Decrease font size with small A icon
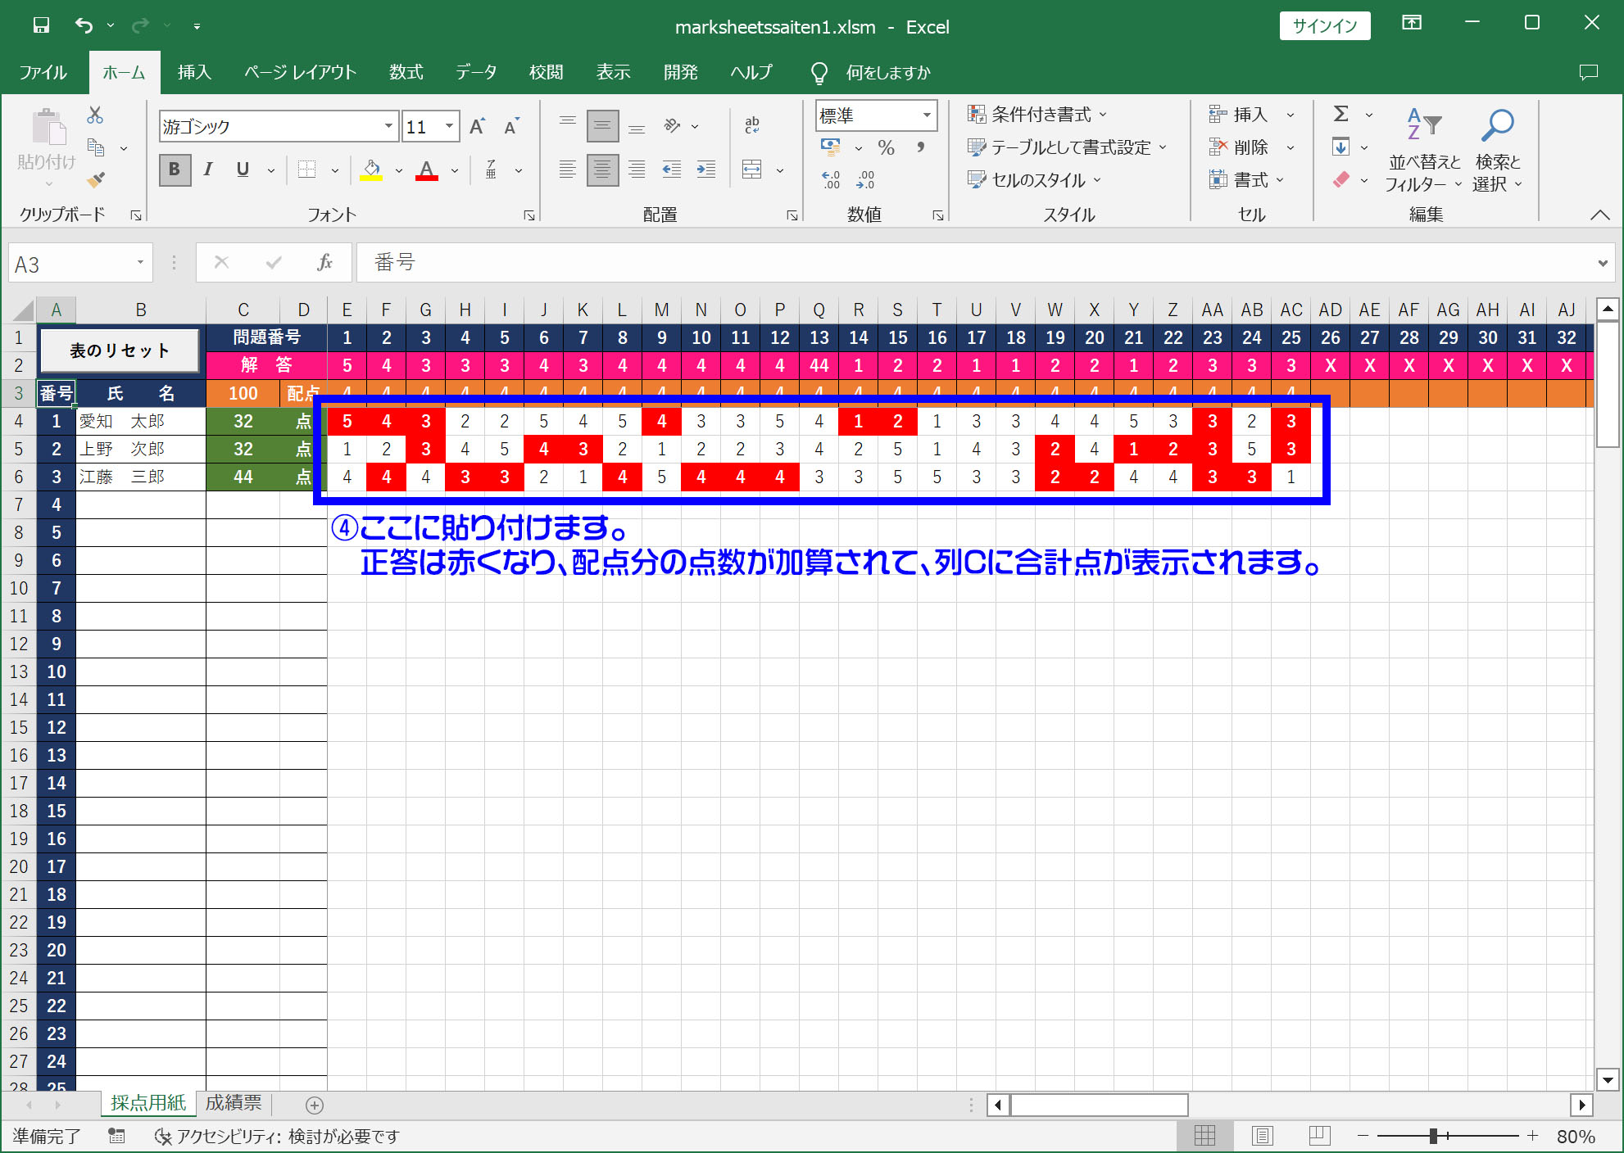Image resolution: width=1624 pixels, height=1153 pixels. click(x=511, y=126)
